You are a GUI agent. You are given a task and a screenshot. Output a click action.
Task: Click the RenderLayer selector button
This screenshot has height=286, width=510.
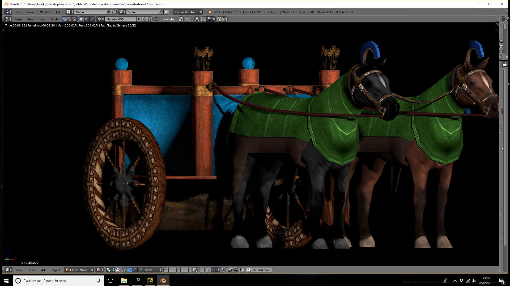[259, 270]
